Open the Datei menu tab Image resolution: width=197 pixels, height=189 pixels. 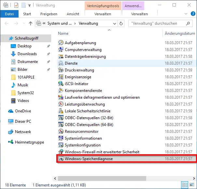9,14
